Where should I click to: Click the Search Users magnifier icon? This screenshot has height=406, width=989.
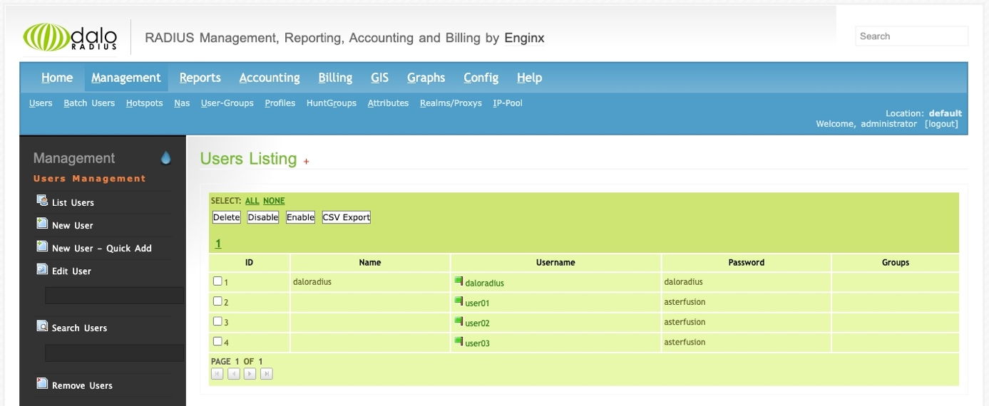pos(42,327)
